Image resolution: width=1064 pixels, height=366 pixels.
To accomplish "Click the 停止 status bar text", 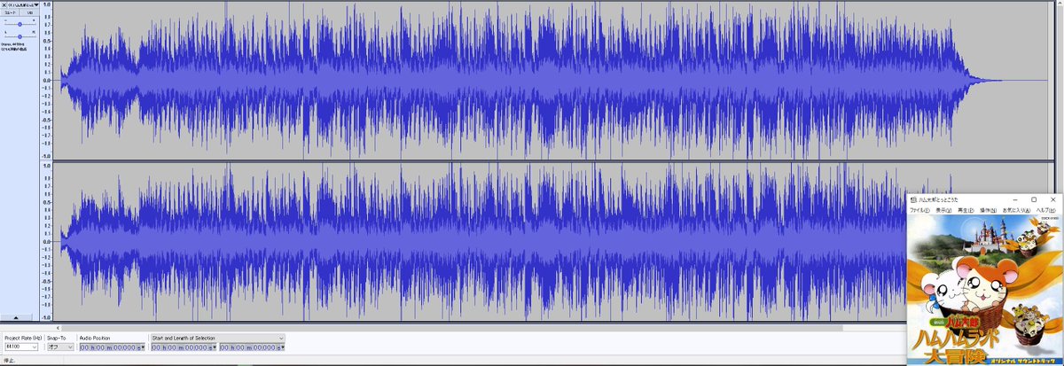I will [8, 361].
